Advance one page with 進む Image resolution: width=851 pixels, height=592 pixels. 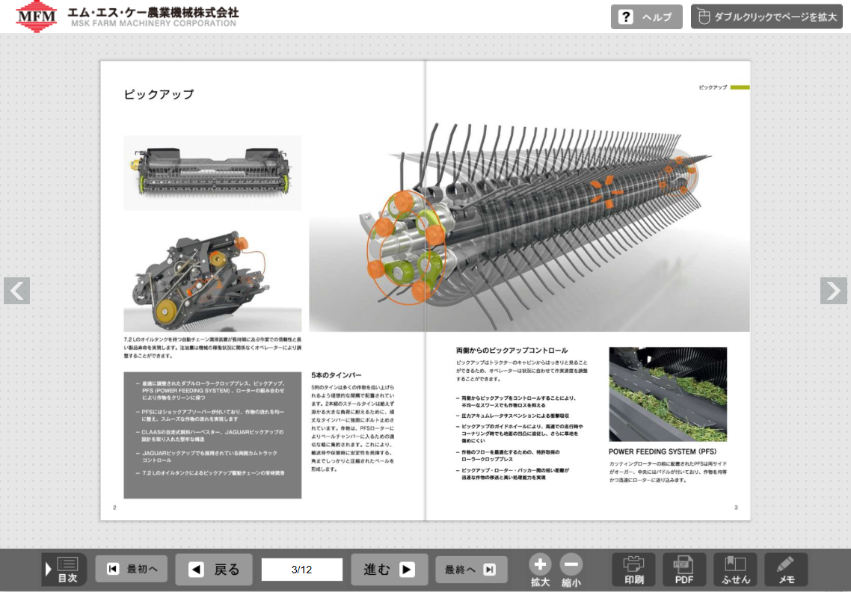tap(389, 570)
